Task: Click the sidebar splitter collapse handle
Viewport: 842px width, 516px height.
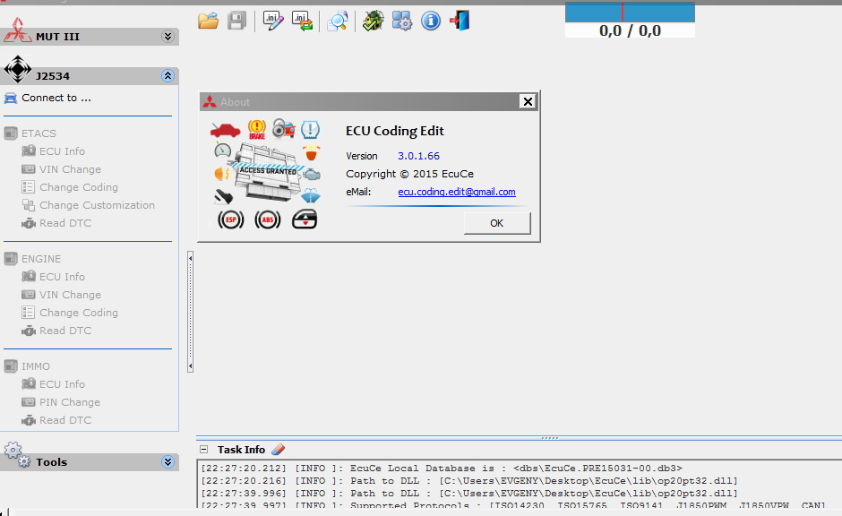Action: 190,313
